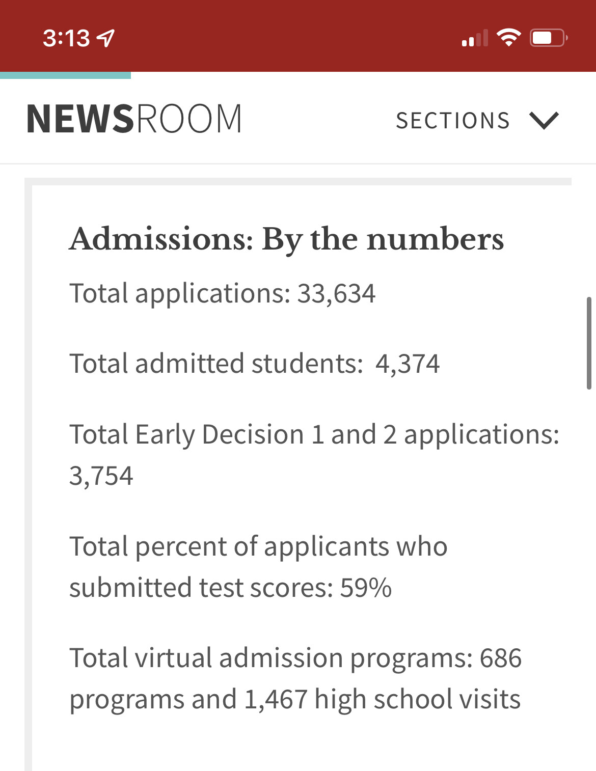Click the 'Total virtual admission programs: 686' line
The height and width of the screenshot is (771, 596).
[296, 658]
